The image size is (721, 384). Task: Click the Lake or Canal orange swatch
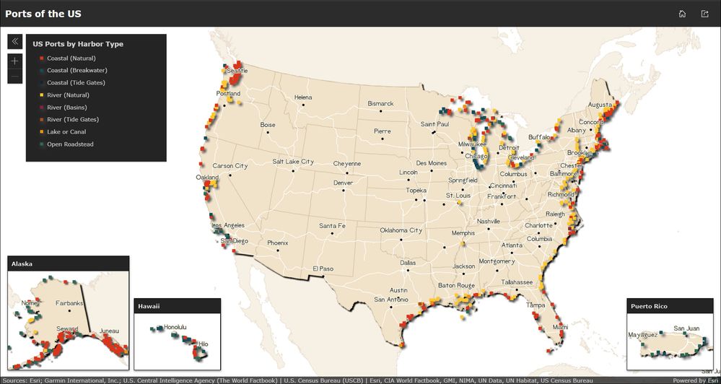41,132
